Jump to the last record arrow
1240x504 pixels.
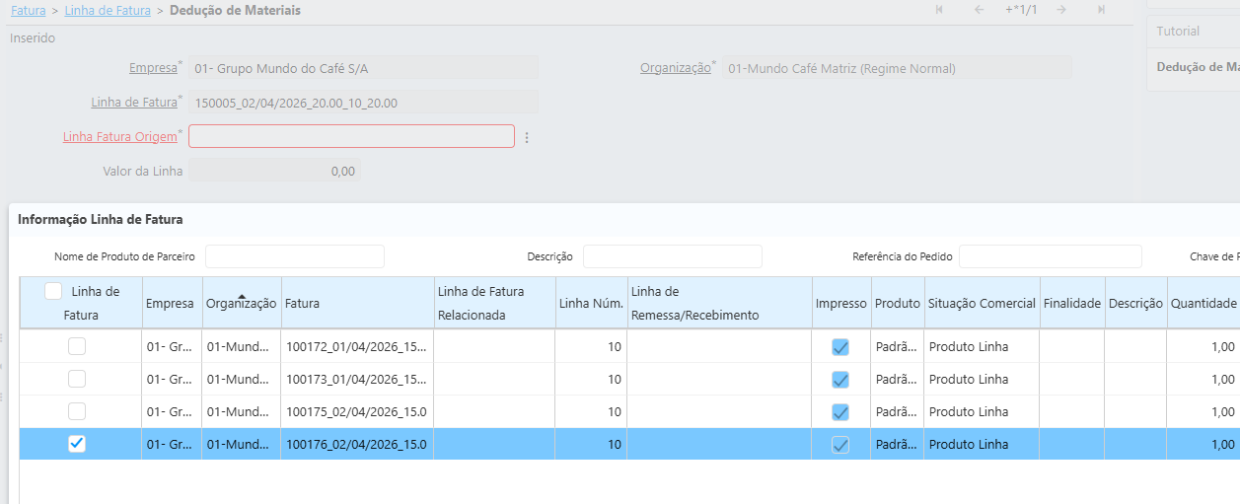click(x=1101, y=10)
